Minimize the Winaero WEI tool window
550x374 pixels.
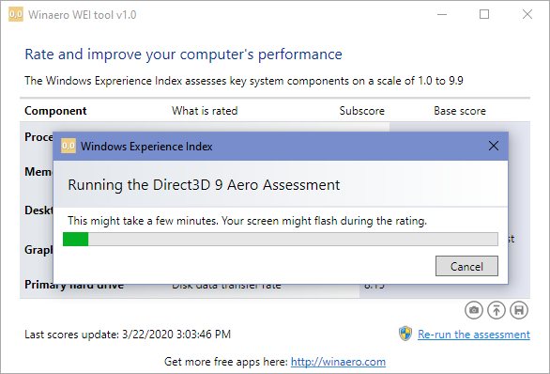coord(442,14)
